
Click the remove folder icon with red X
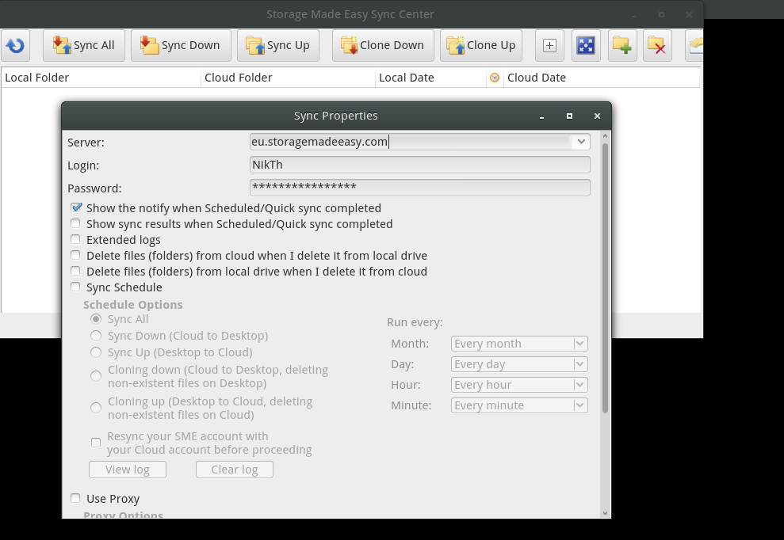point(657,45)
